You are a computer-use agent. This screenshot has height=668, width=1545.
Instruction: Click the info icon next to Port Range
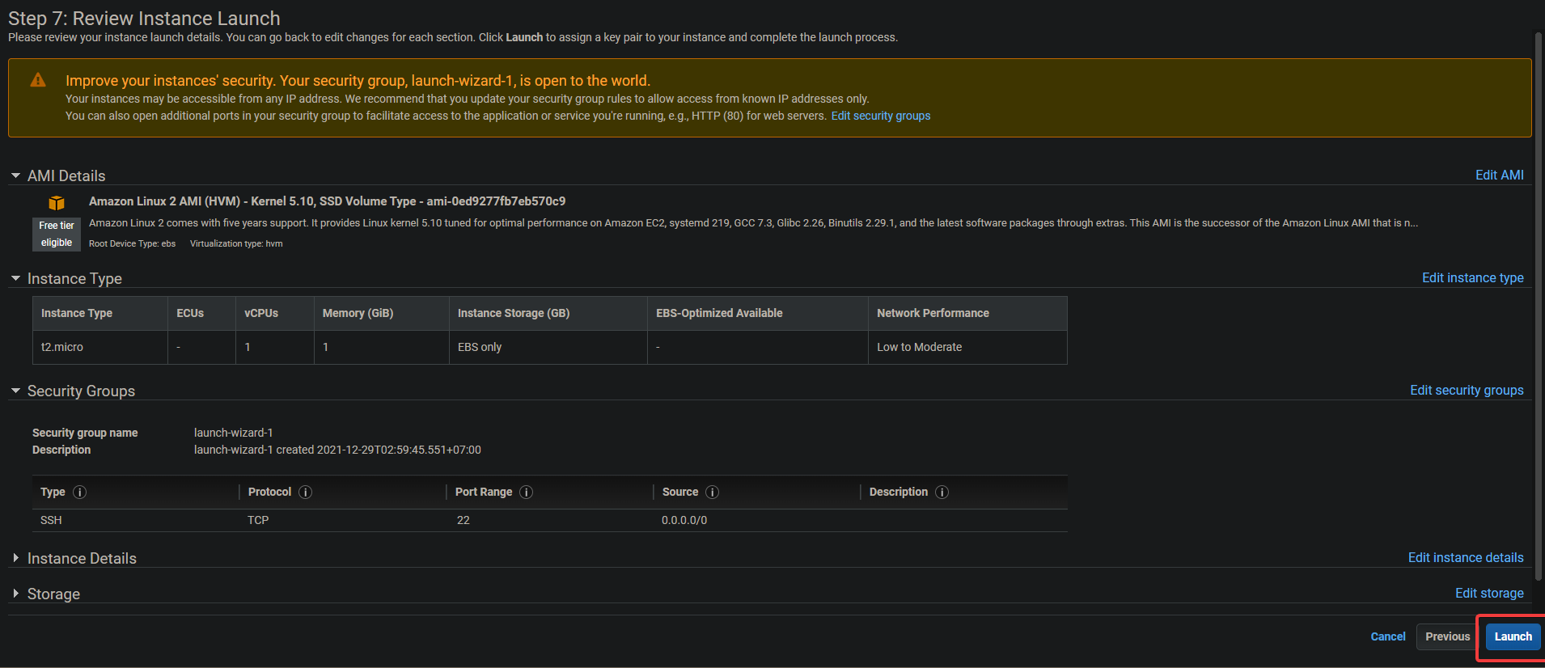(x=527, y=492)
